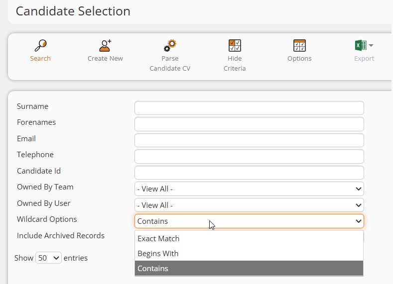Open the Owned By User dropdown
This screenshot has width=393, height=284.
coord(249,205)
